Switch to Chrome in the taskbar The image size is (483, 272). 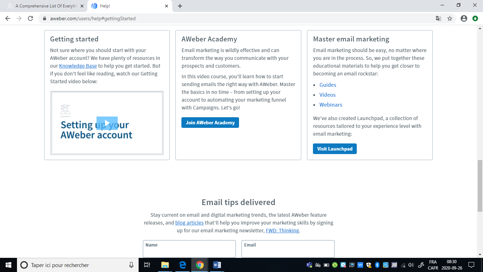coord(200,265)
